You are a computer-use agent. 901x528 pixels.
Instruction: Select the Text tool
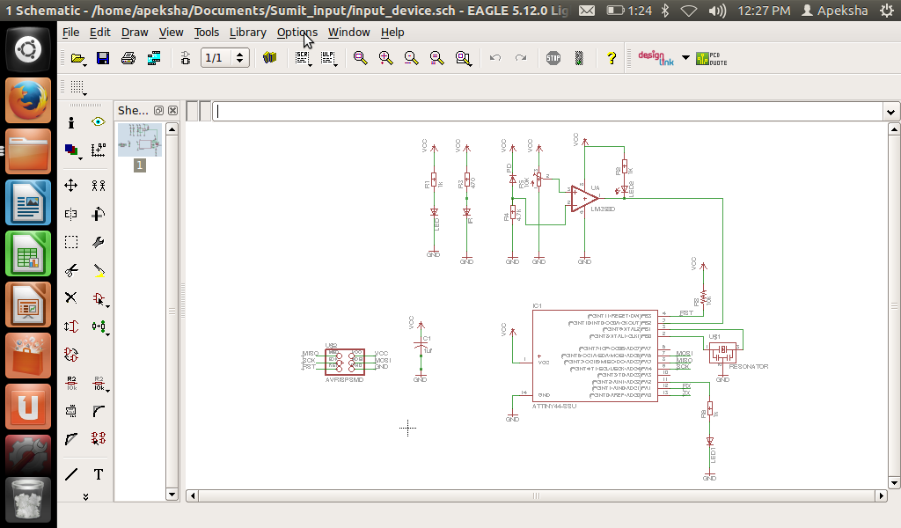click(99, 474)
